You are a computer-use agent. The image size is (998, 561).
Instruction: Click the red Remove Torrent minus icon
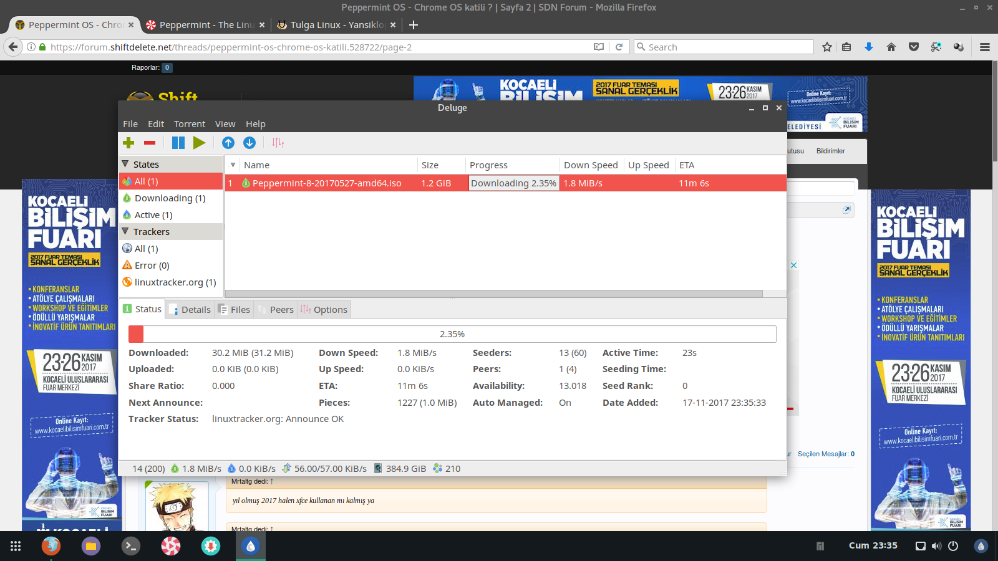coord(150,143)
